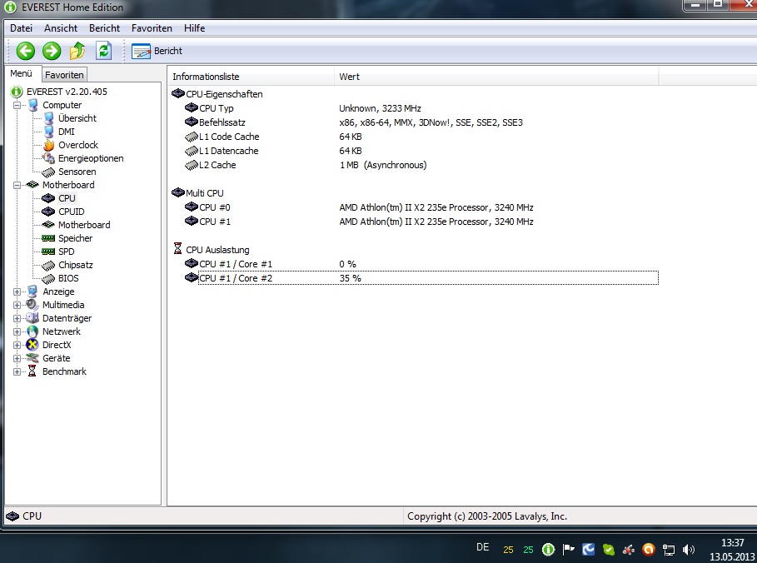Select EVEREST v2.20.405 root item icon
Screen dimensions: 757x563
tap(17, 92)
